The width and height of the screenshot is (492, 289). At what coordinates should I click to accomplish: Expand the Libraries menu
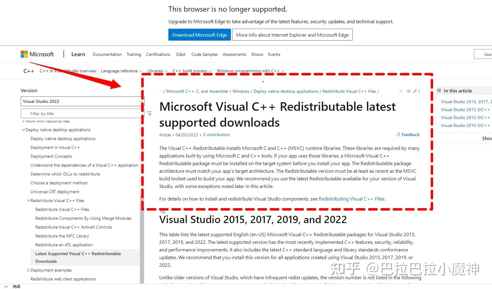pos(157,71)
